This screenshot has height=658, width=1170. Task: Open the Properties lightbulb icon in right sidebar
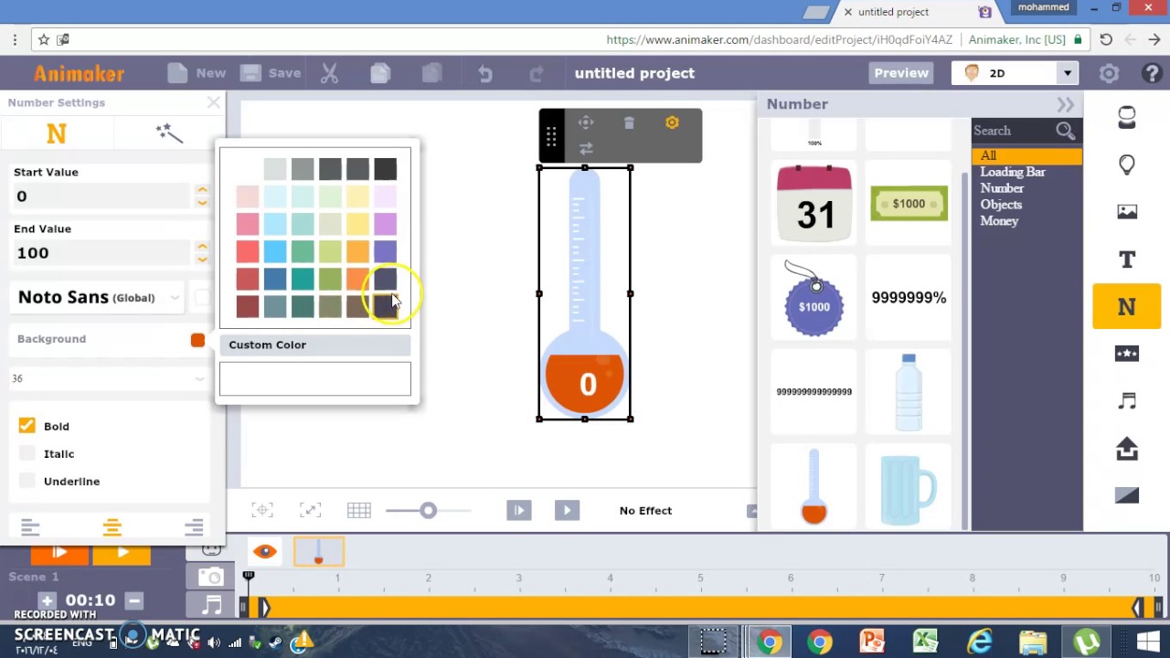coord(1126,164)
